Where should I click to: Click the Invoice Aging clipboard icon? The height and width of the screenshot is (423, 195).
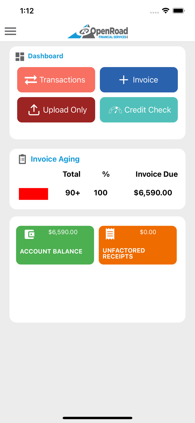coord(22,159)
